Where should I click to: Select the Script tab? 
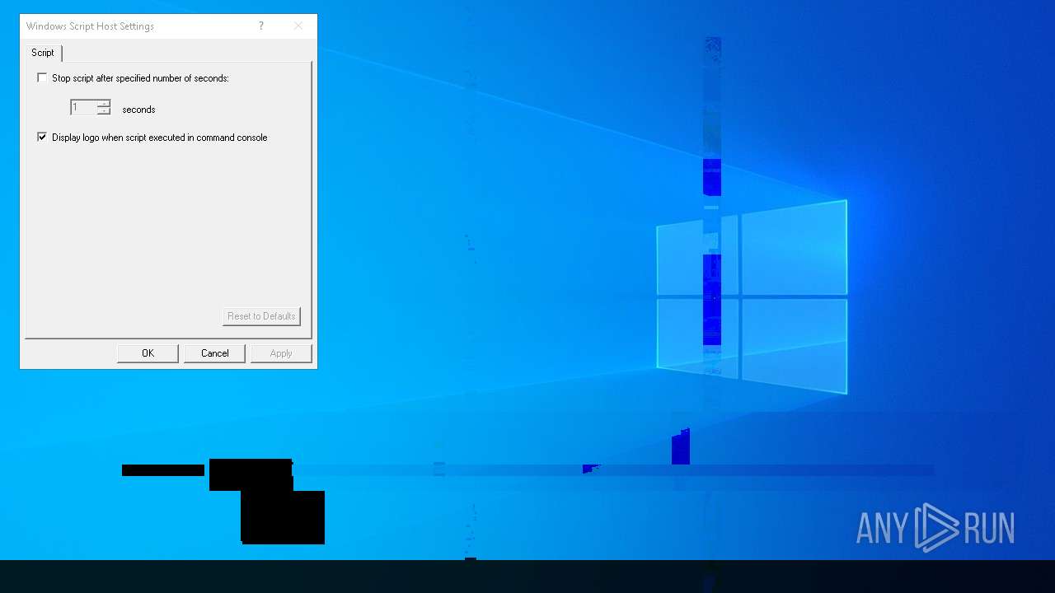coord(43,53)
